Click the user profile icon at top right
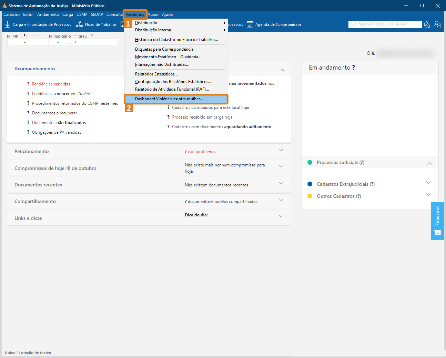The image size is (446, 358). point(438,24)
